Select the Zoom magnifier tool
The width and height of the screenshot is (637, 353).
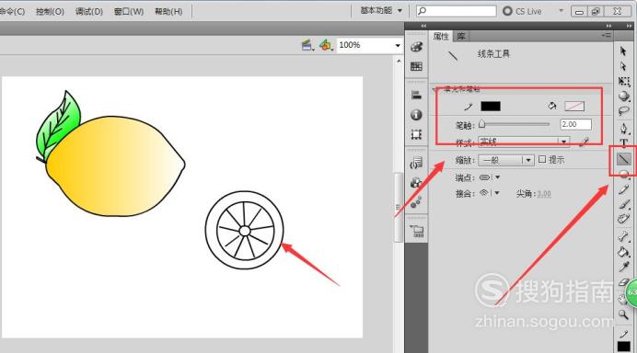623,314
